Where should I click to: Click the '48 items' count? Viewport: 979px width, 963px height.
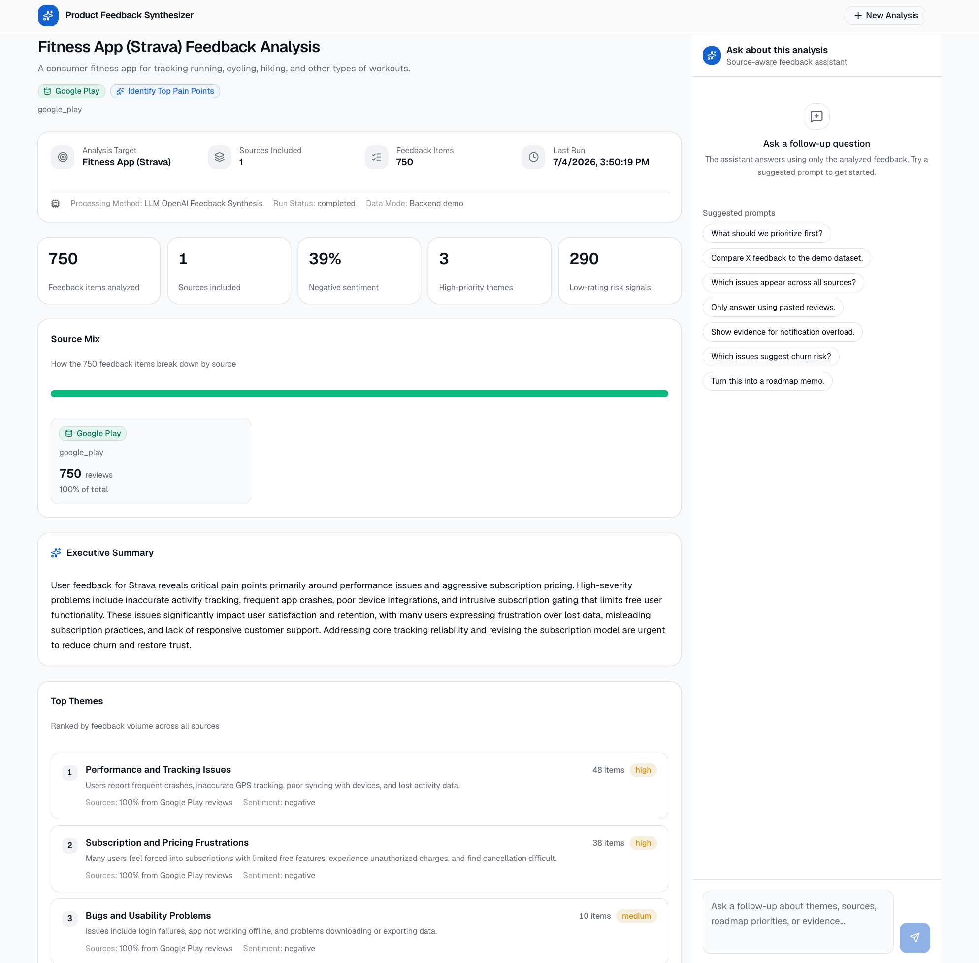pyautogui.click(x=608, y=770)
